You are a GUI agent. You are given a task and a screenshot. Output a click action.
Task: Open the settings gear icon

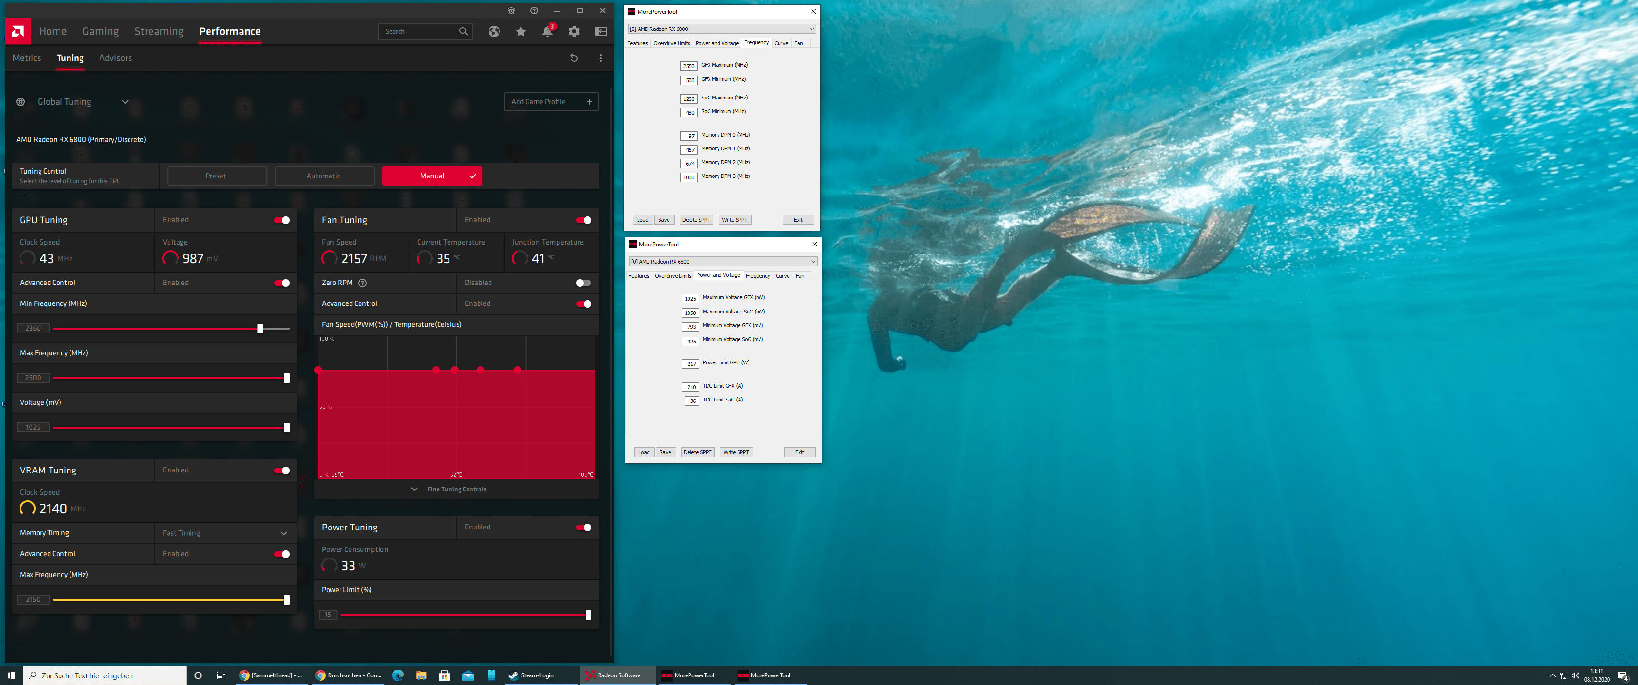point(574,31)
